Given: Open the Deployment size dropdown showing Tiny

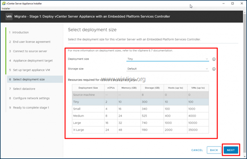Looking at the screenshot, I should tap(167, 59).
